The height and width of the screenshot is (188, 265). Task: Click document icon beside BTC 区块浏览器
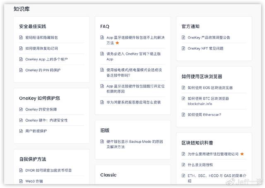point(183,99)
